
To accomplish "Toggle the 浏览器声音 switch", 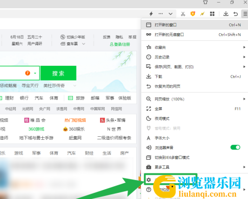I will tap(235, 147).
